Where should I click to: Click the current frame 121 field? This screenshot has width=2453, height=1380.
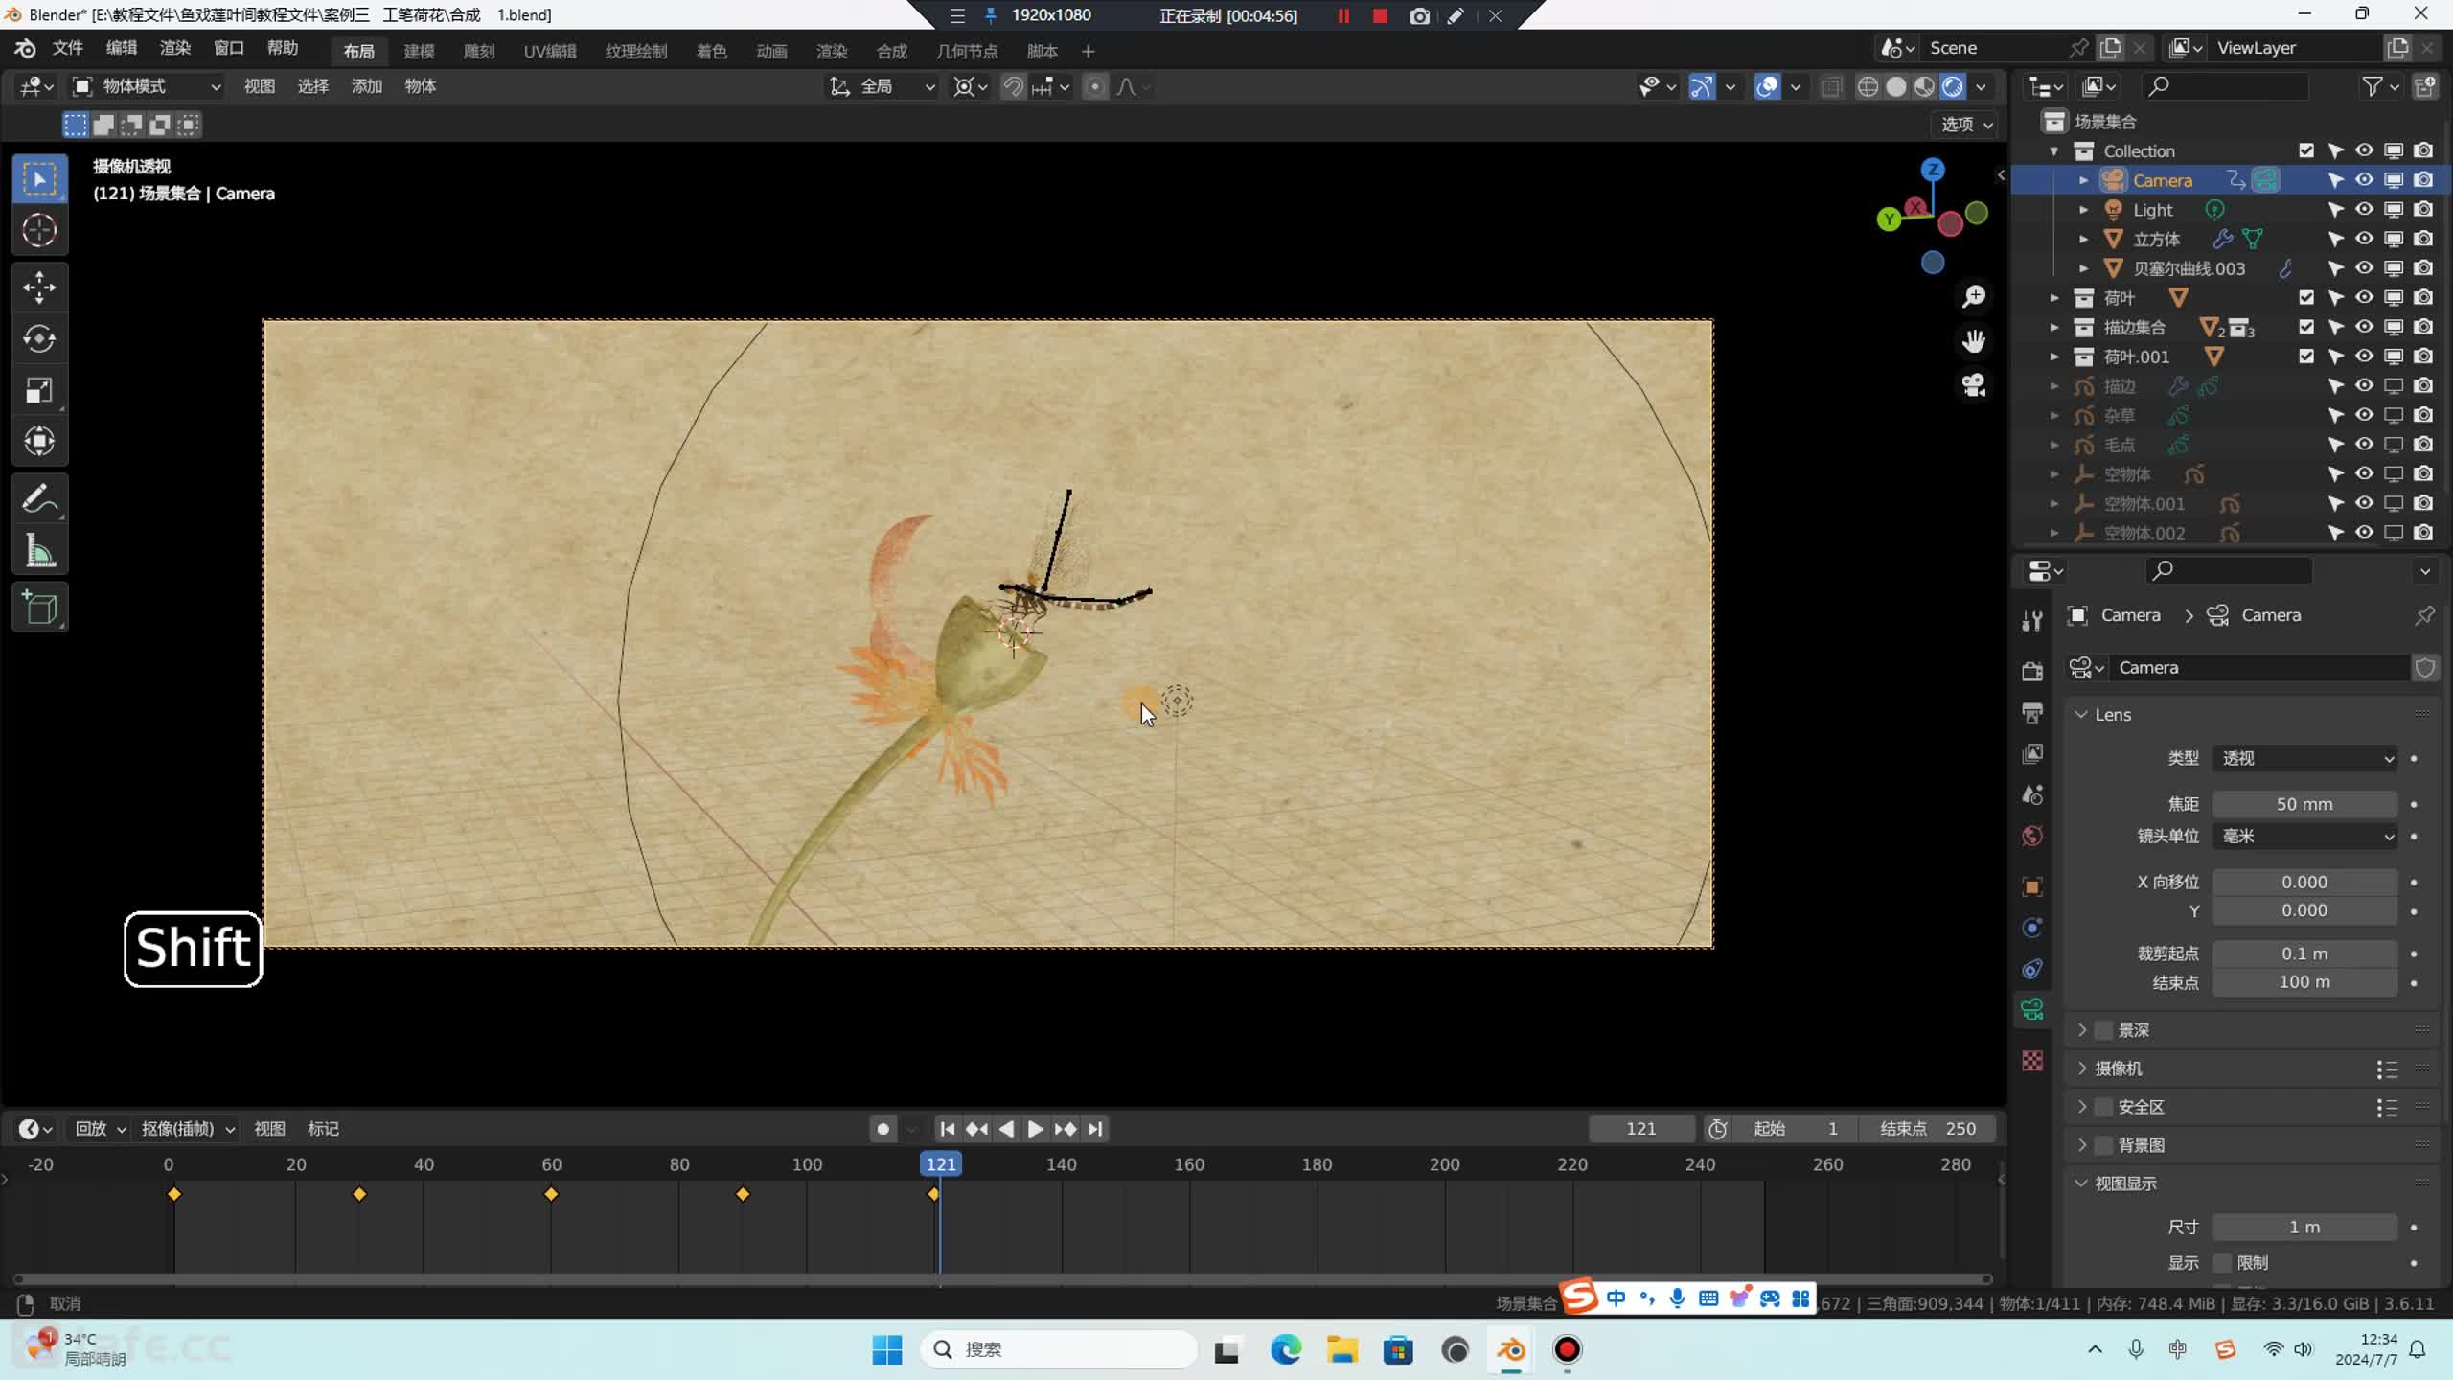point(1641,1129)
